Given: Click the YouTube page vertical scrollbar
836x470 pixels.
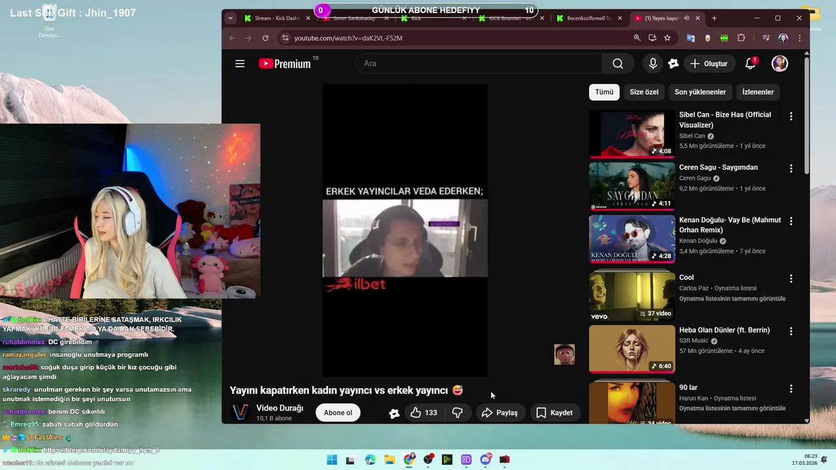Looking at the screenshot, I should pyautogui.click(x=807, y=116).
